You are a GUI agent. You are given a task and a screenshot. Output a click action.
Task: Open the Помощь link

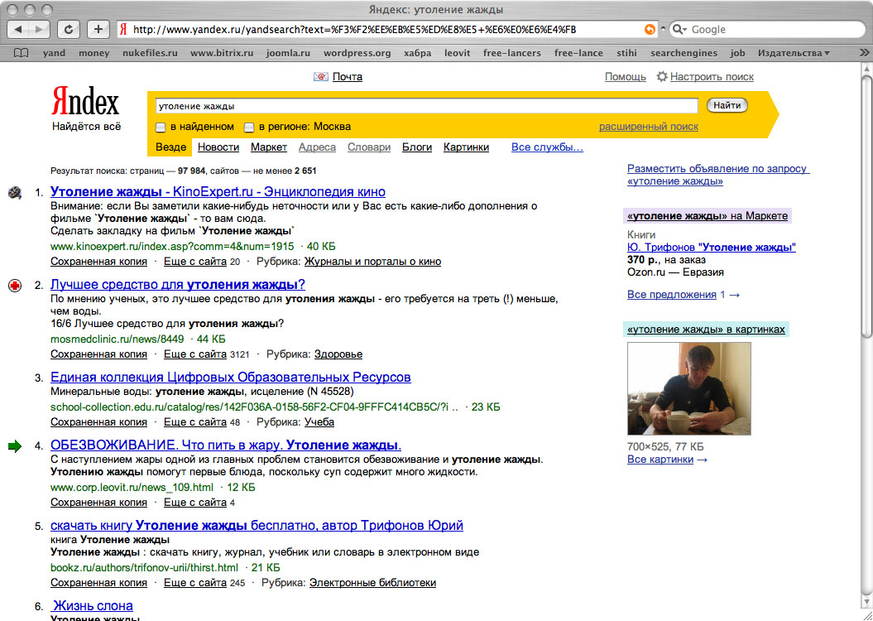click(x=626, y=77)
